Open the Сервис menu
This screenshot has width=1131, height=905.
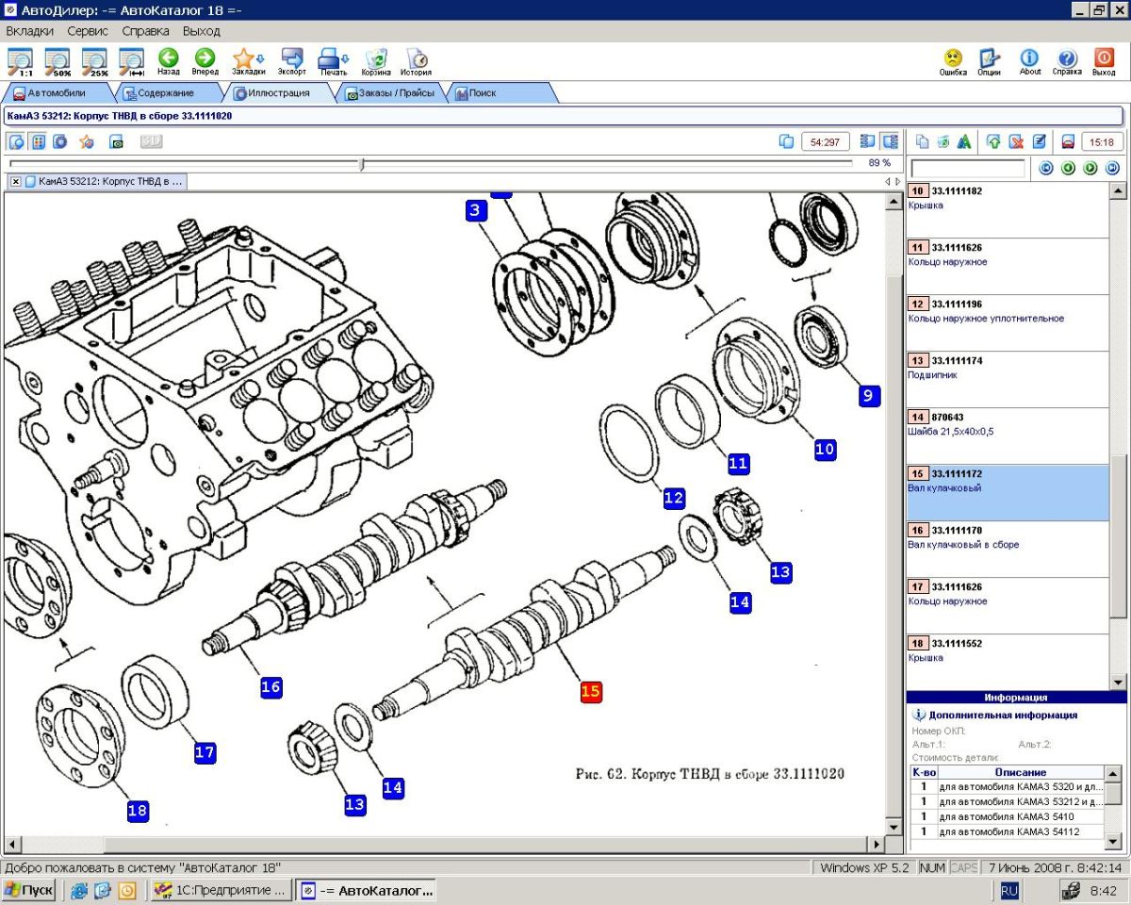pos(88,31)
